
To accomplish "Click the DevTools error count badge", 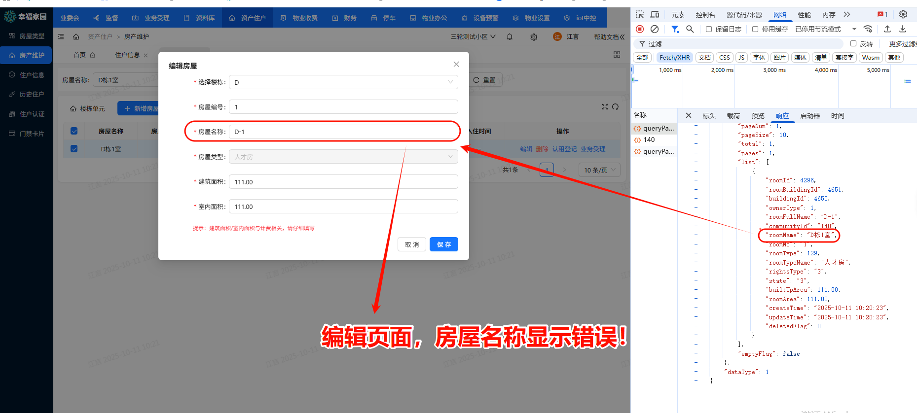I will click(882, 14).
